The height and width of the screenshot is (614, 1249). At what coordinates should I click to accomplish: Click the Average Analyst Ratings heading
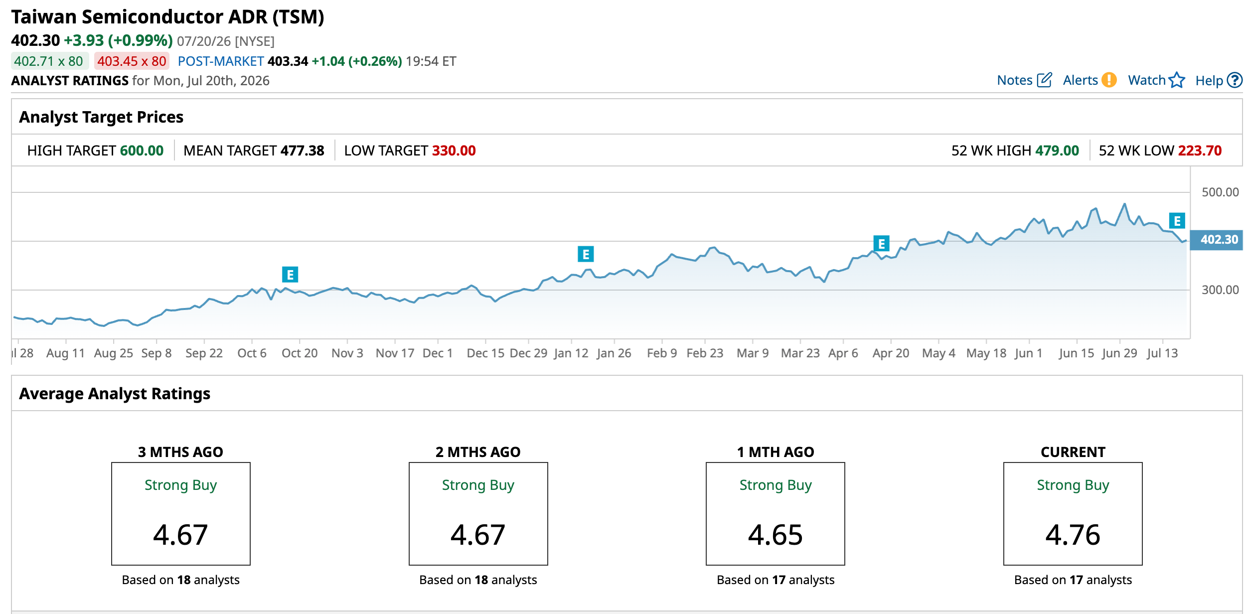click(115, 394)
